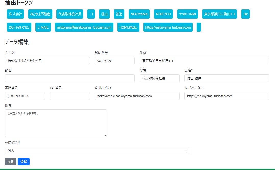Edit the 氏名 name field

[227, 78]
